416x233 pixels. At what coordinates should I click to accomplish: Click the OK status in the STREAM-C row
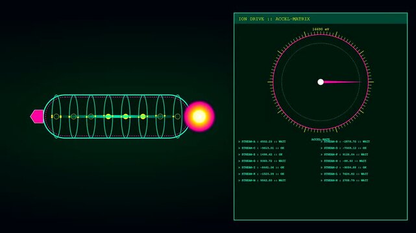click(282, 148)
